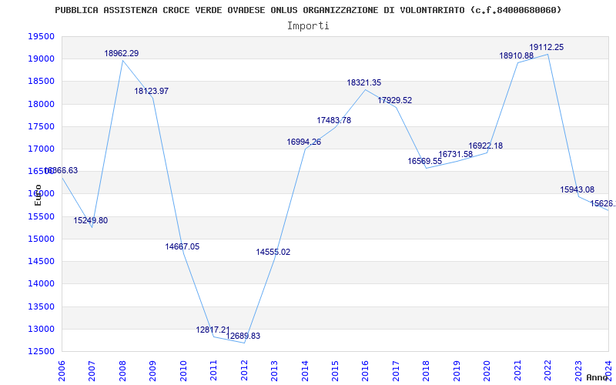The width and height of the screenshot is (616, 385).
Task: Click the y-axis value 15500
Action: (x=41, y=216)
